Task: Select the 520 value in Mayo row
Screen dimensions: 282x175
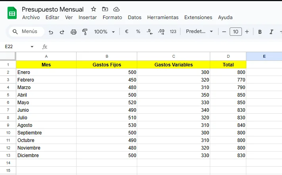Action: pos(107,103)
